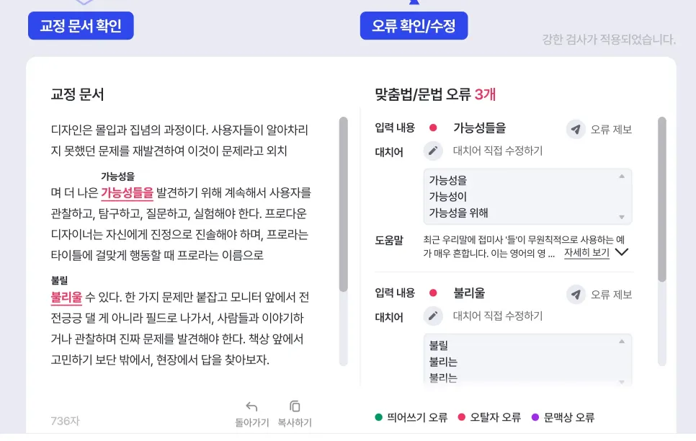Click the red dot beside 불리울 entry

click(x=433, y=293)
